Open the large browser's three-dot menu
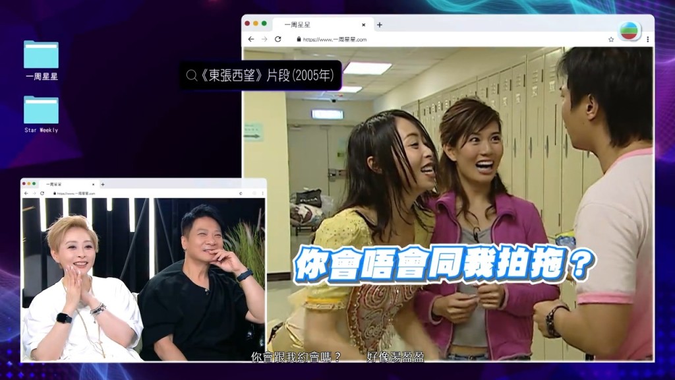This screenshot has height=380, width=675. (x=647, y=39)
